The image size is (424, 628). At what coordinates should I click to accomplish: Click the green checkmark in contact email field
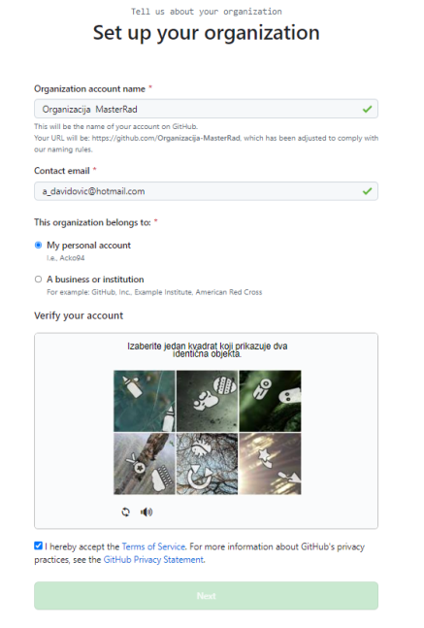pyautogui.click(x=367, y=191)
